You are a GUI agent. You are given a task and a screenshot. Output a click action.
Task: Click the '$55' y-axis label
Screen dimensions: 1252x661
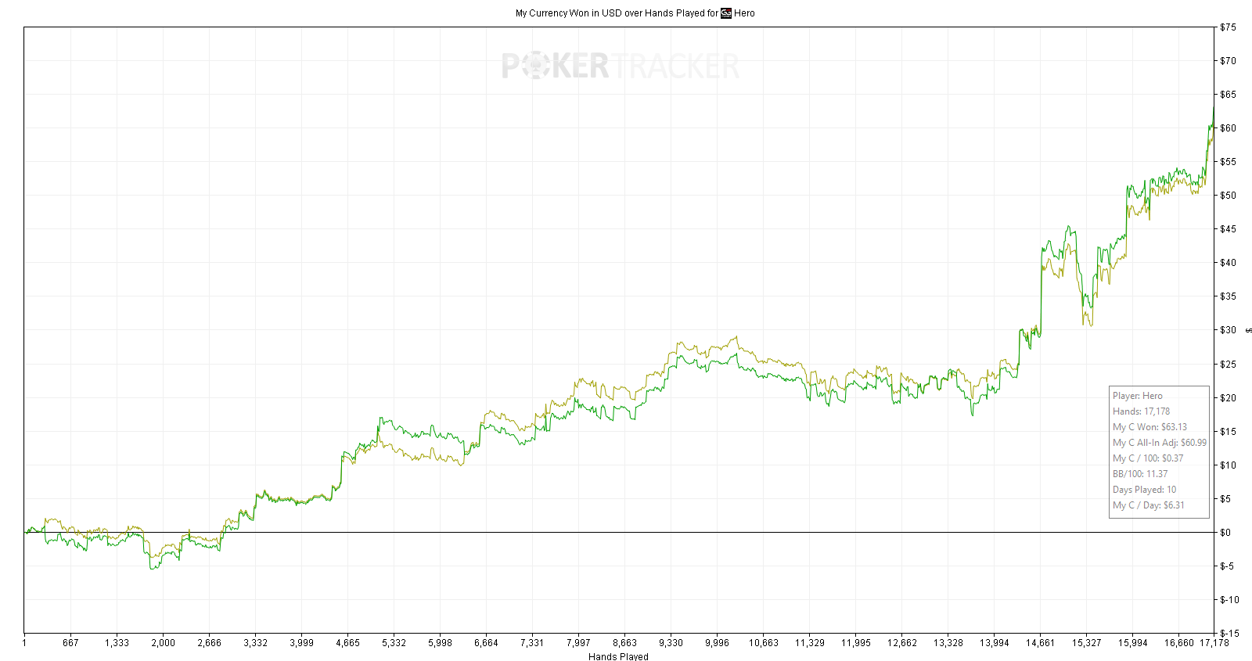[x=1228, y=162]
